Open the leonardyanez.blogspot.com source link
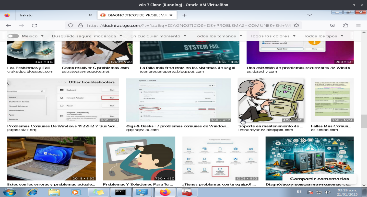The image size is (367, 197). click(x=266, y=130)
